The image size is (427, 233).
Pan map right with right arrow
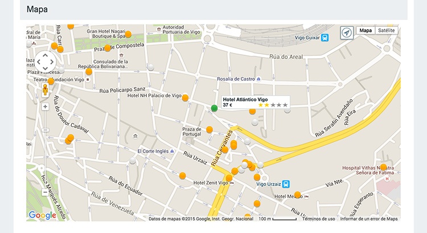point(52,62)
